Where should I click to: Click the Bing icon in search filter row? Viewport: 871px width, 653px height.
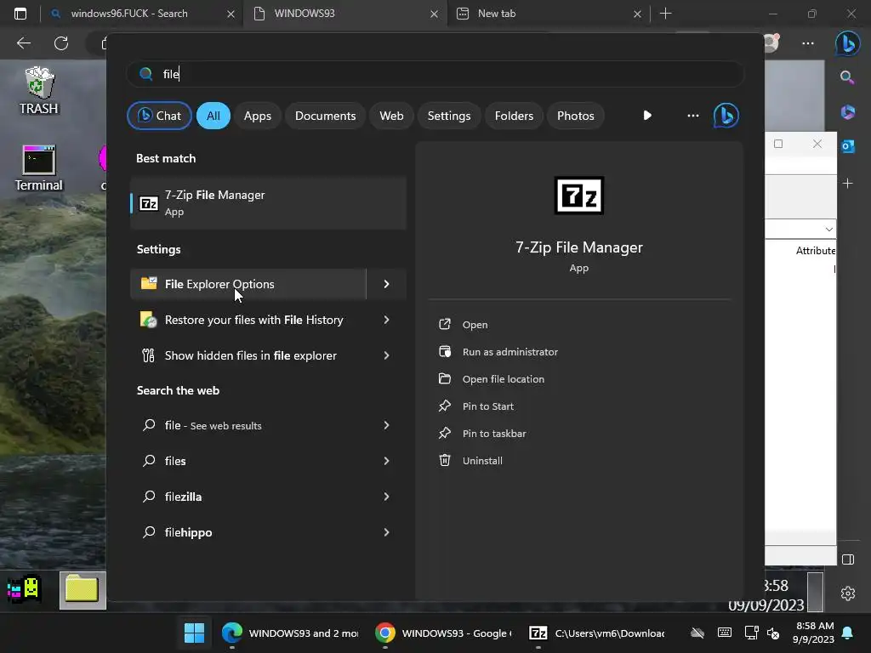point(726,116)
